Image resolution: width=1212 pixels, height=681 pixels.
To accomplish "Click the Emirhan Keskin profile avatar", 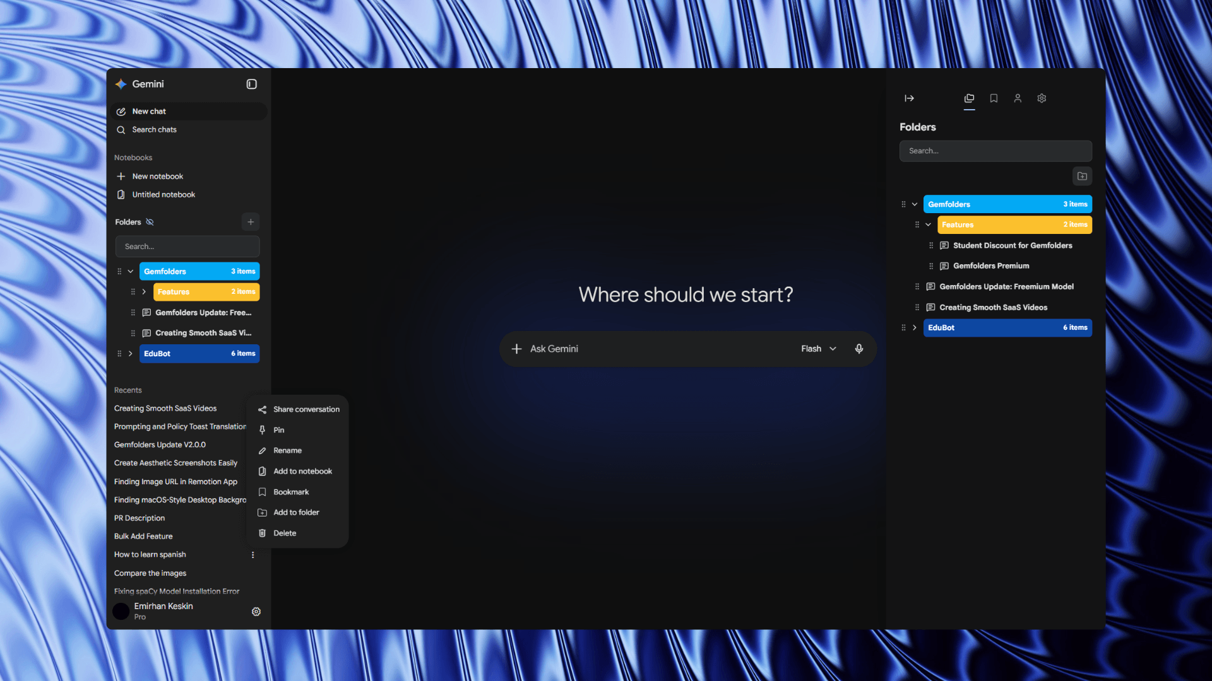I will coord(121,611).
